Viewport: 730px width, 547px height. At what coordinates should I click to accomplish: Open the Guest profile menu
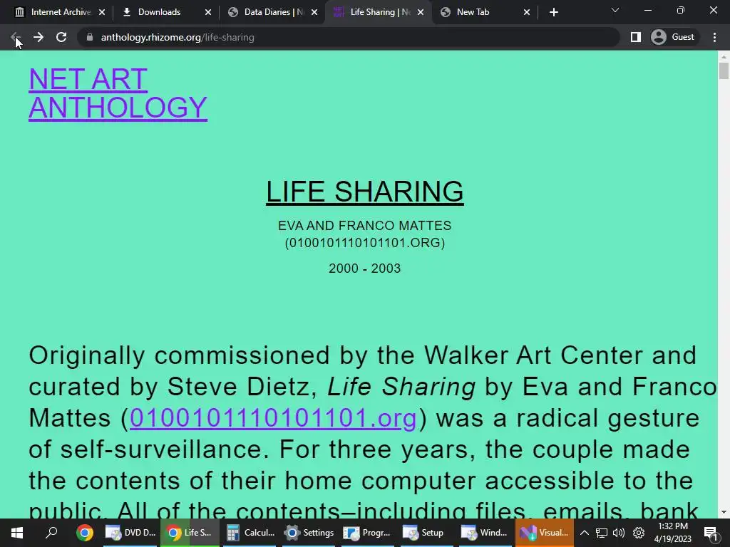pos(673,37)
